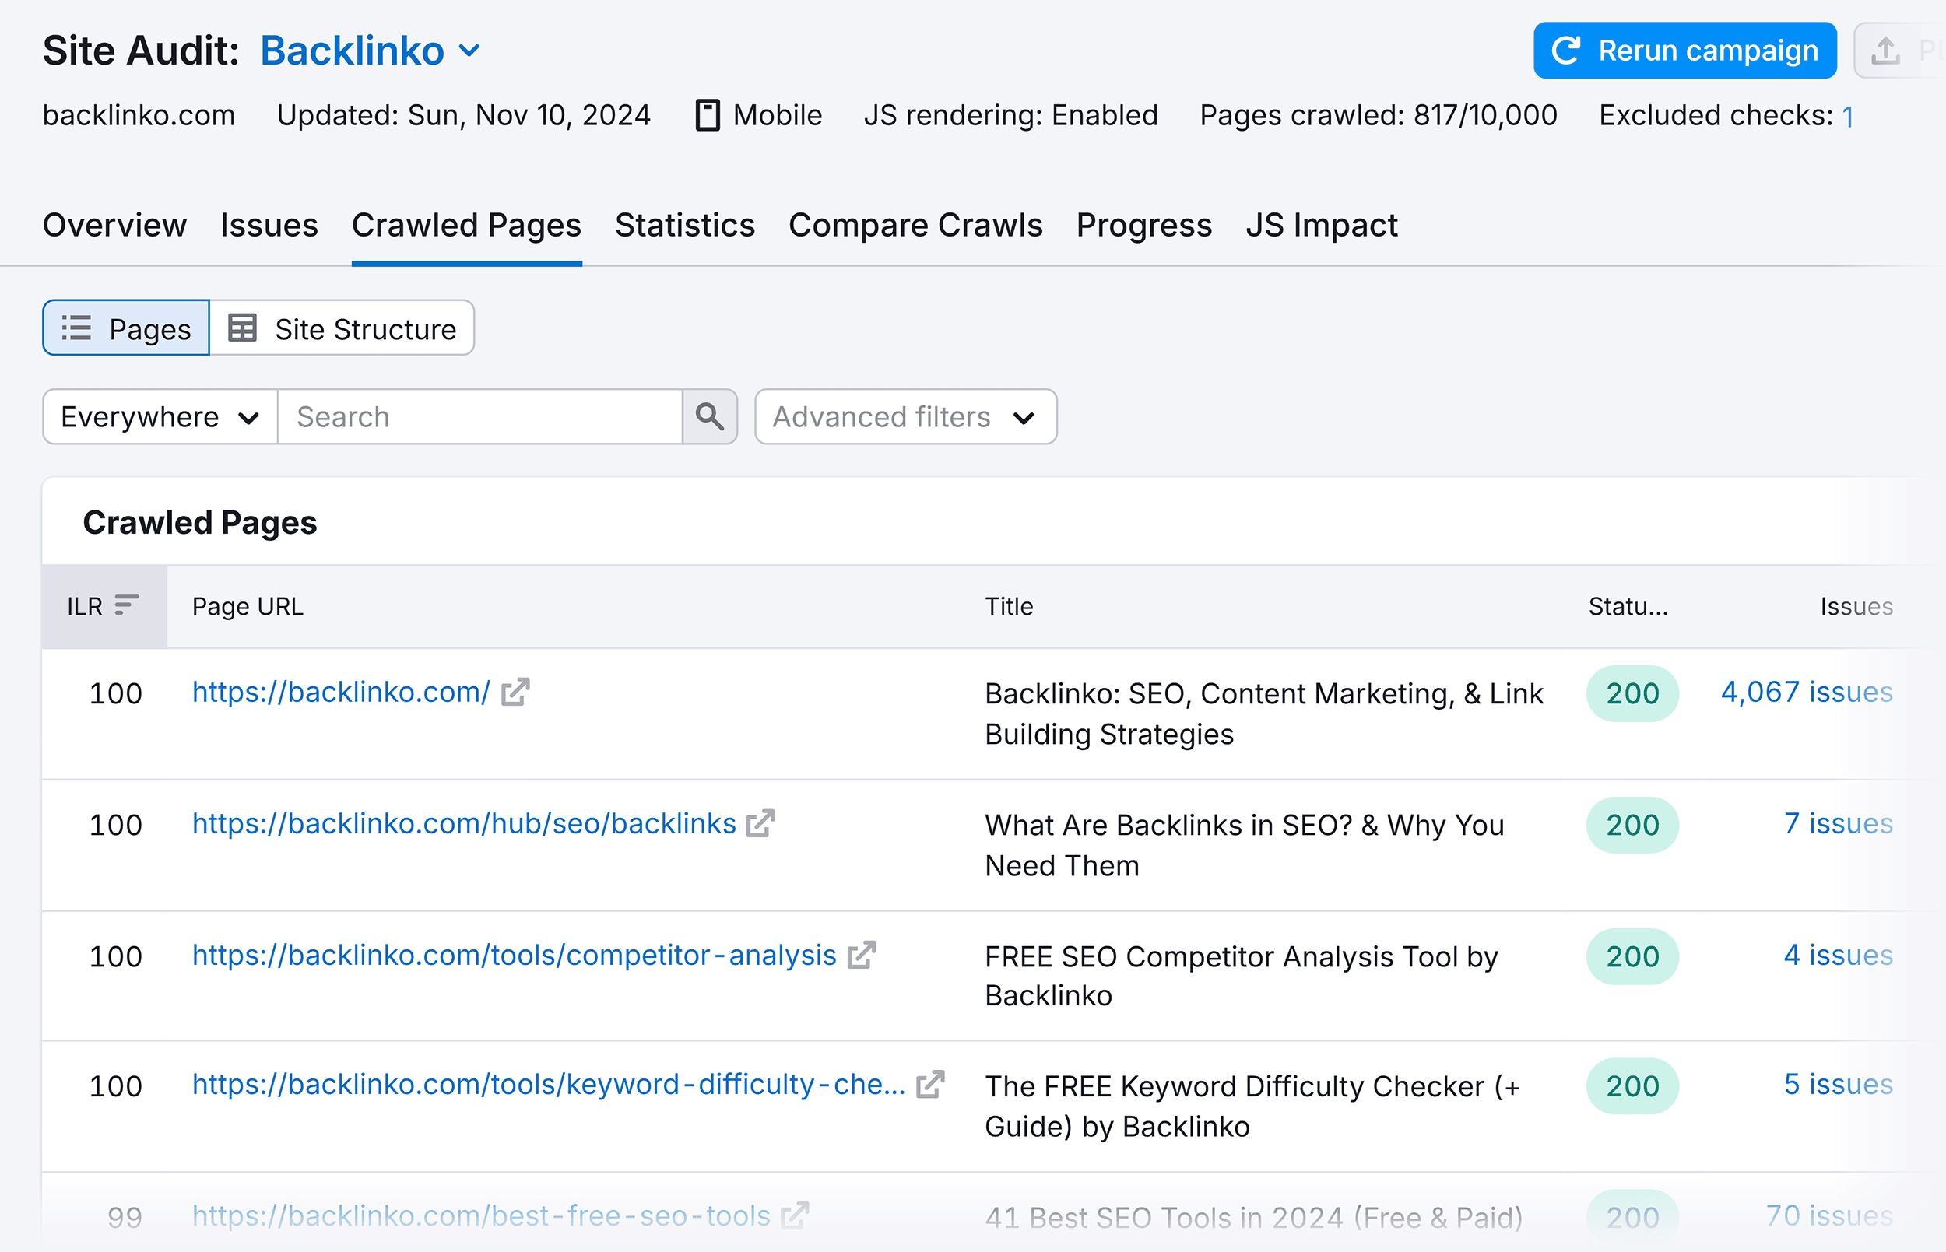Open the tools/competitor-analysis page URL
The height and width of the screenshot is (1252, 1946).
tap(514, 956)
